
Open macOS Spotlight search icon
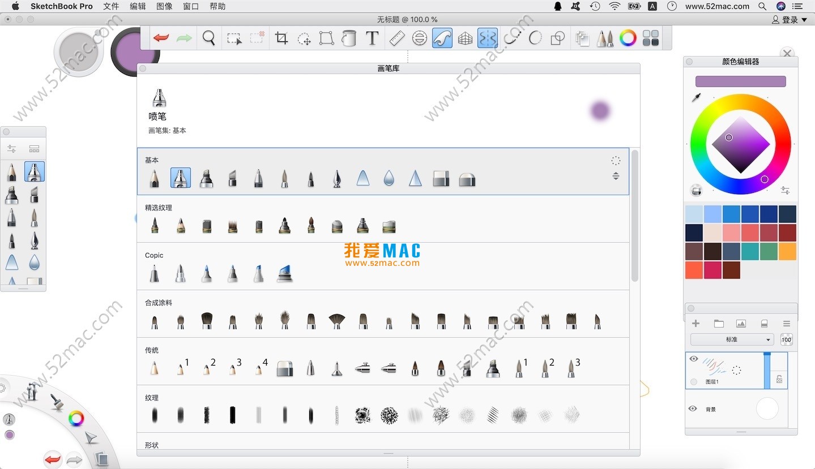click(x=762, y=6)
